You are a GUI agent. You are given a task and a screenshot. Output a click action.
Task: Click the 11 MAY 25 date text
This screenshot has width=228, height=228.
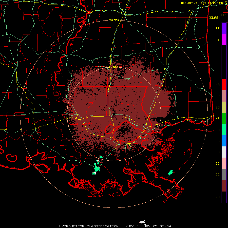coord(147,226)
